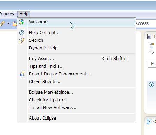Click the Report Bug icon

click(x=22, y=74)
